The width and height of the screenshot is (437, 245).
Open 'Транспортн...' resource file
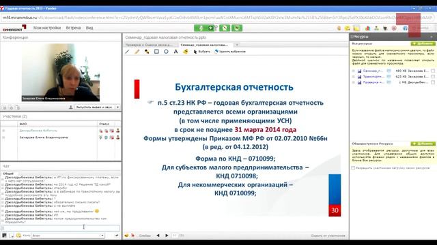(x=373, y=76)
